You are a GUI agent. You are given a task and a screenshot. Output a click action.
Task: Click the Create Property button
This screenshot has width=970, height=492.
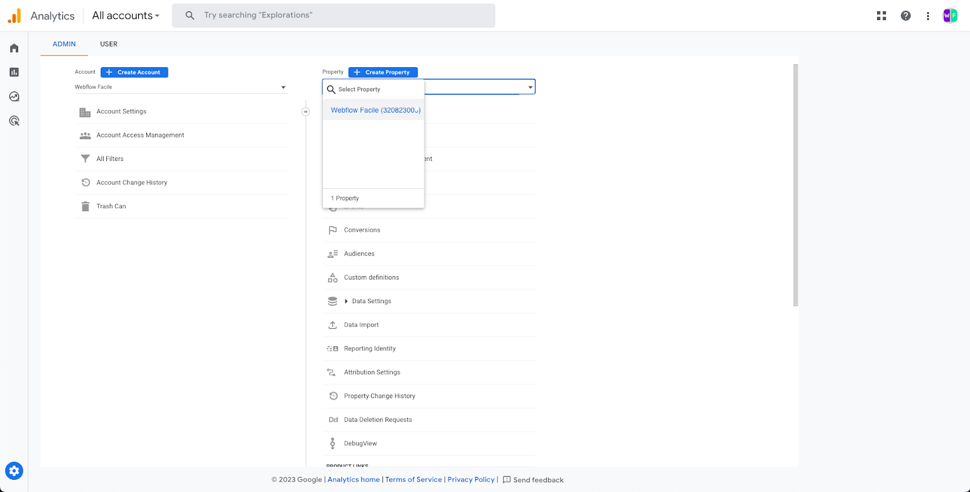383,72
